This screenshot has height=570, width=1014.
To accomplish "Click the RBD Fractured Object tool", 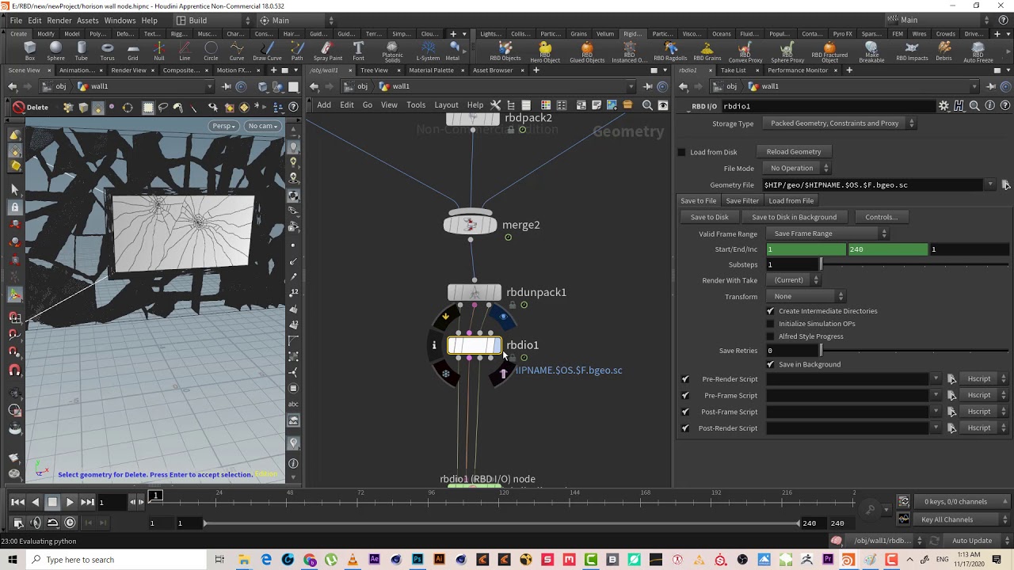I will [829, 52].
